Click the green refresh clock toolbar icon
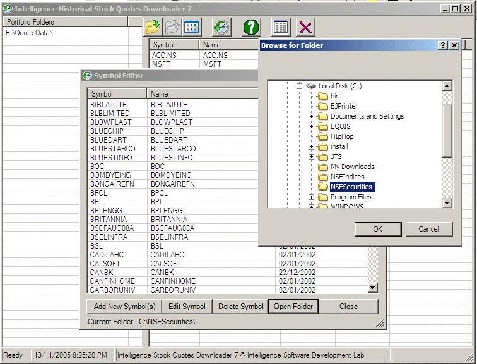This screenshot has width=477, height=364. click(x=221, y=26)
